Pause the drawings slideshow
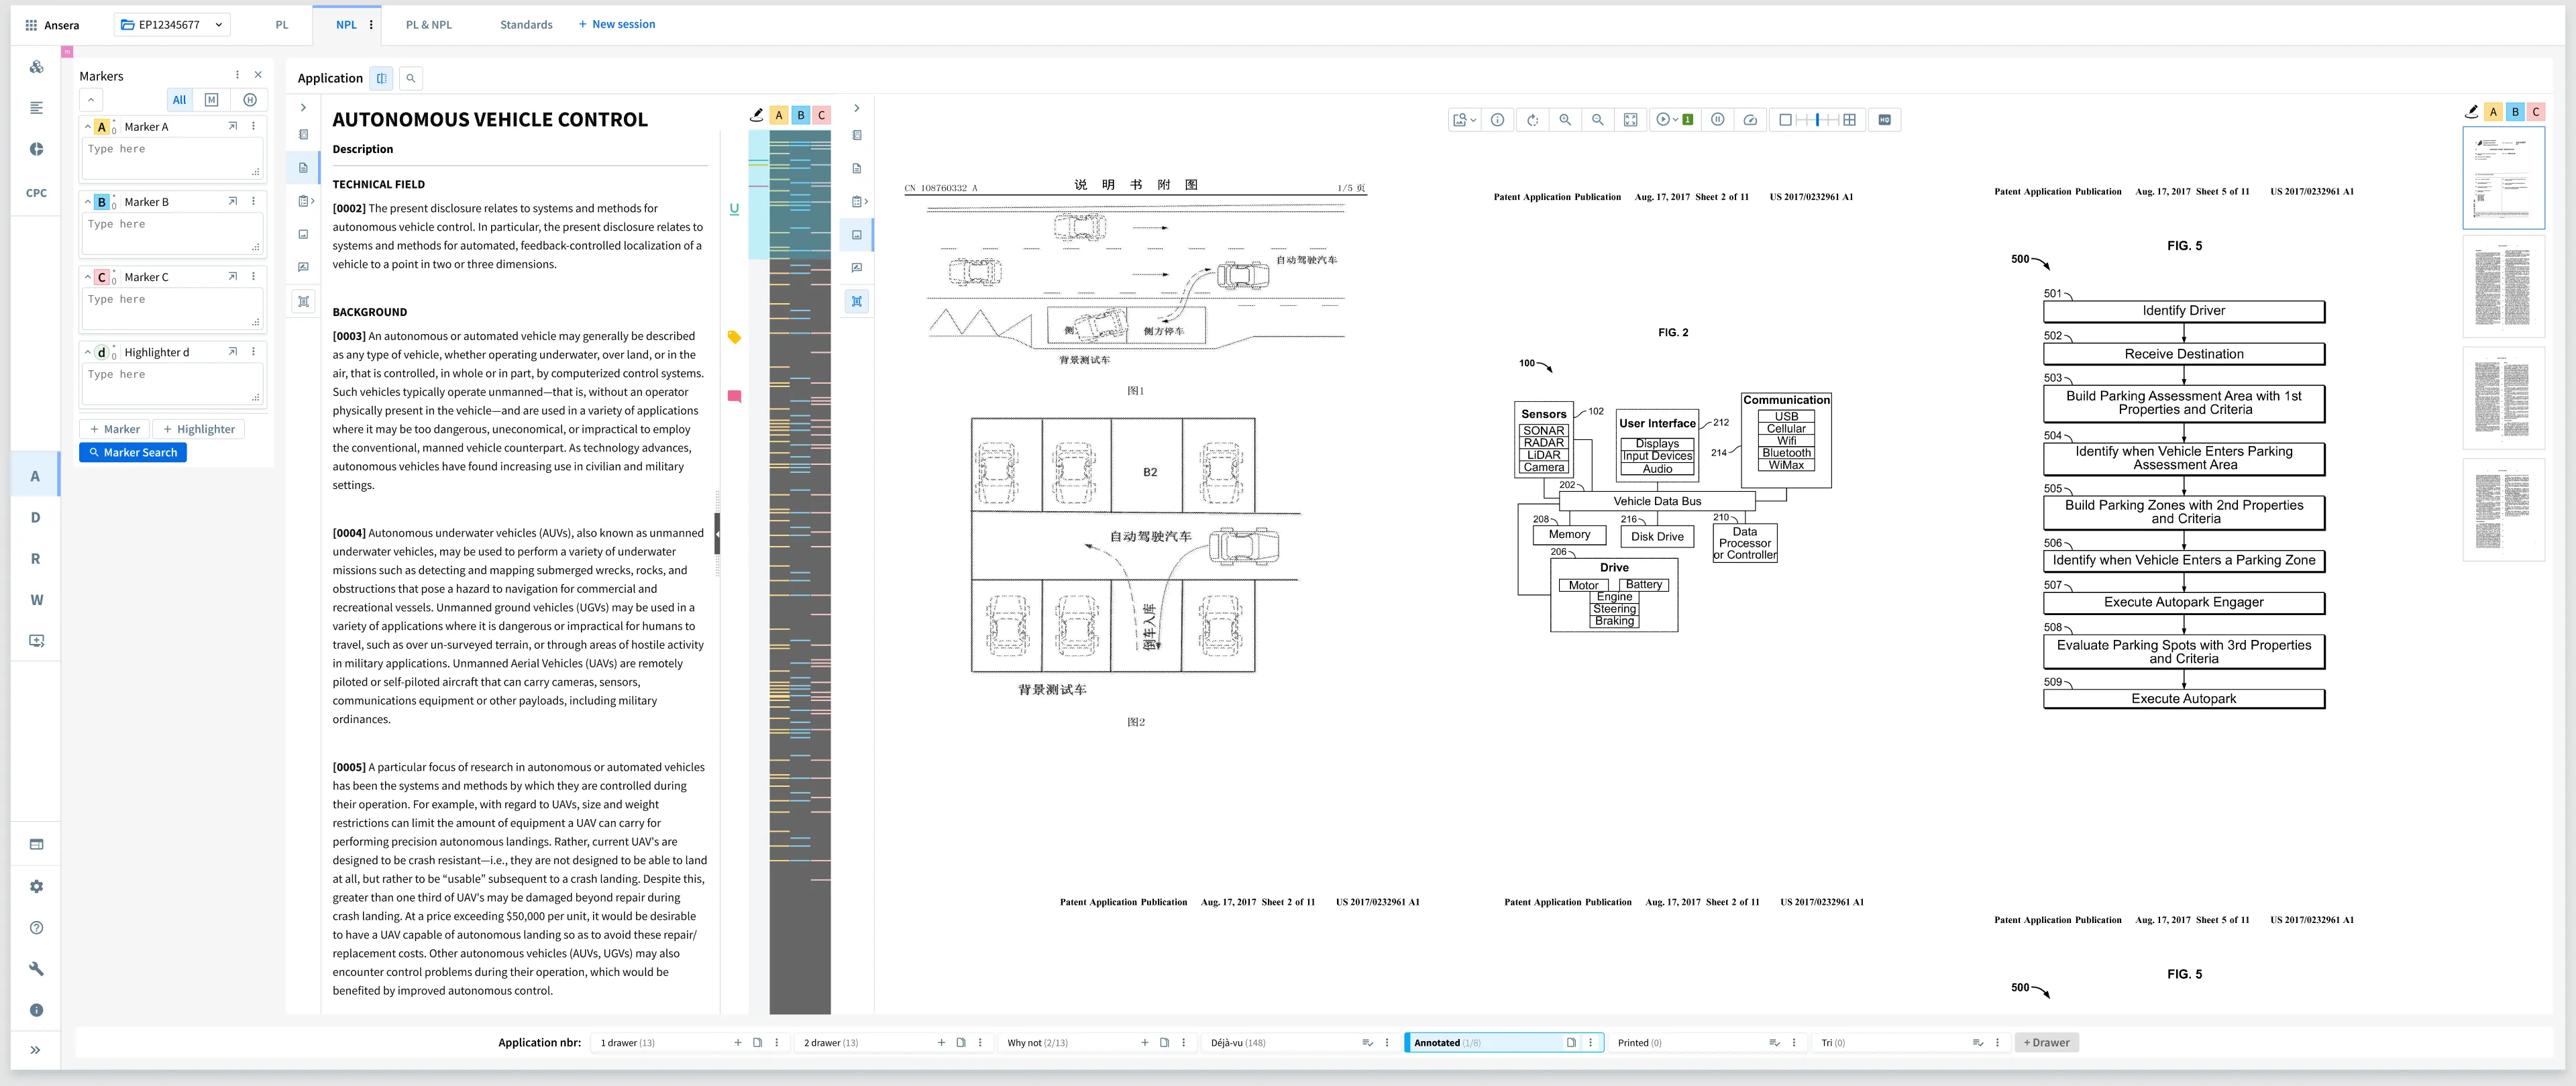 point(1718,120)
